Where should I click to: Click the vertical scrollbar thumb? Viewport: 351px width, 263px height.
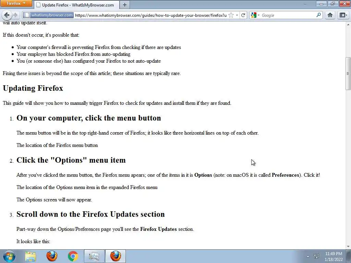(x=348, y=73)
